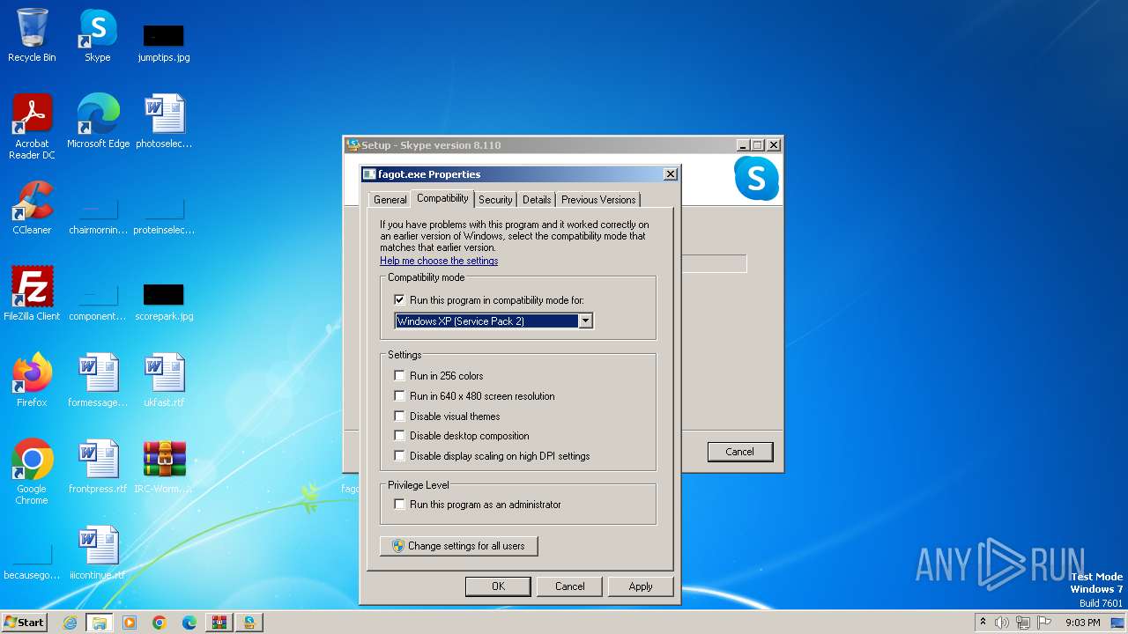Select the jumptips.jpg file icon
This screenshot has height=634, width=1128.
(x=164, y=42)
